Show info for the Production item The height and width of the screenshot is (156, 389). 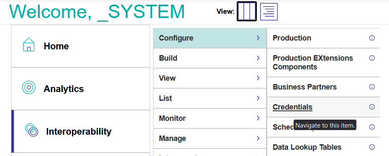(x=372, y=38)
